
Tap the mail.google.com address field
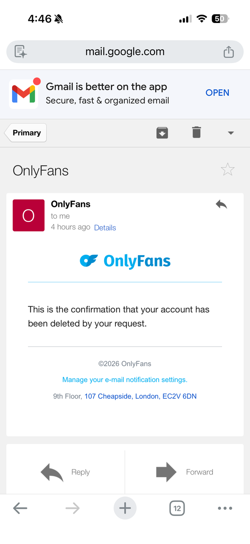pyautogui.click(x=125, y=52)
